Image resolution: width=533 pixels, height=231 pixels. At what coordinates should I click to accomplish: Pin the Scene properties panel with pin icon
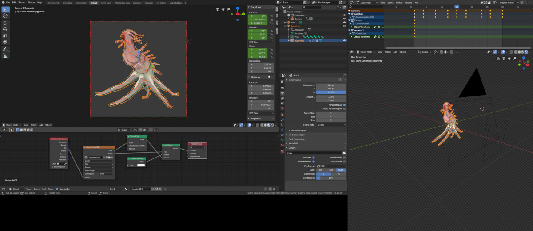tap(344, 75)
